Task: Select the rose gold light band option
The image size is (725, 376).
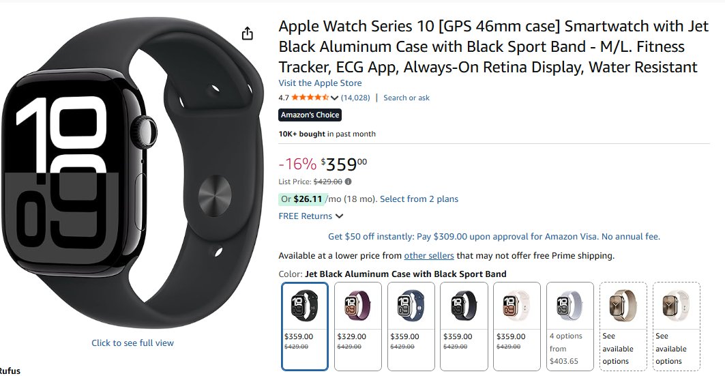Action: tap(516, 326)
